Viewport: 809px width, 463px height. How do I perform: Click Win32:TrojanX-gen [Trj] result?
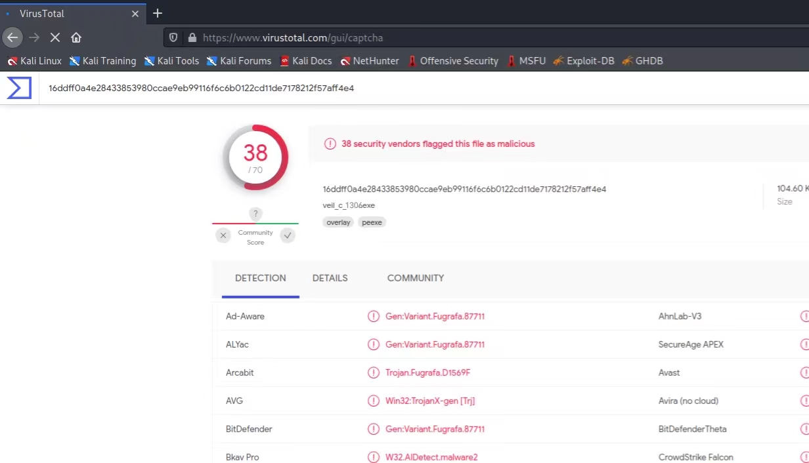click(x=430, y=401)
